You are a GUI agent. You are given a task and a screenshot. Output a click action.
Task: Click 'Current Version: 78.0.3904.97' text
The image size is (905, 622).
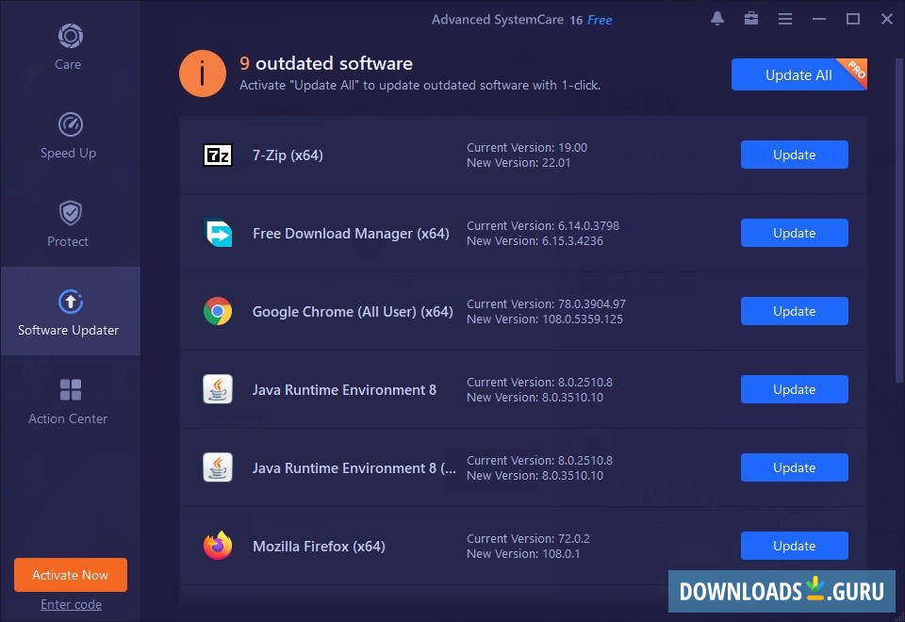tap(546, 304)
